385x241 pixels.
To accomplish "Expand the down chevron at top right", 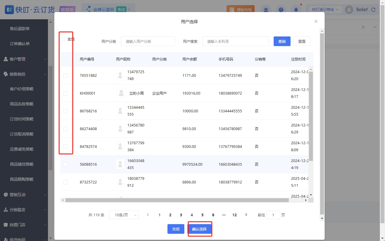I will pyautogui.click(x=375, y=27).
